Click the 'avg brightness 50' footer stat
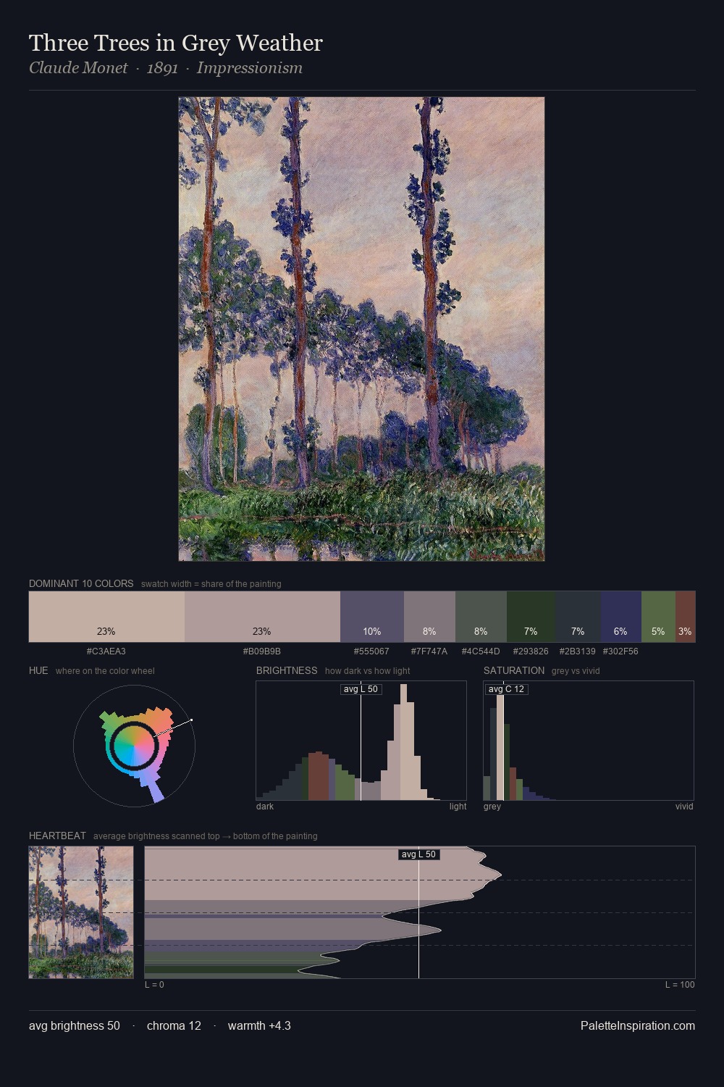 pyautogui.click(x=75, y=1025)
